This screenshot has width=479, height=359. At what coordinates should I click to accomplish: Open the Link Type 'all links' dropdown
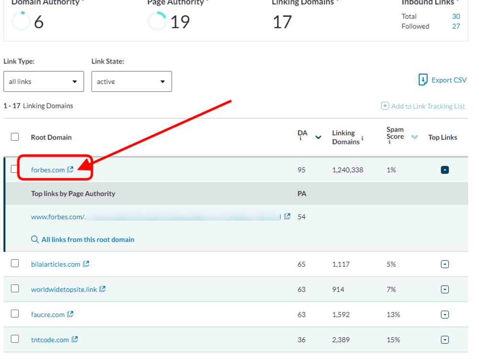[44, 81]
